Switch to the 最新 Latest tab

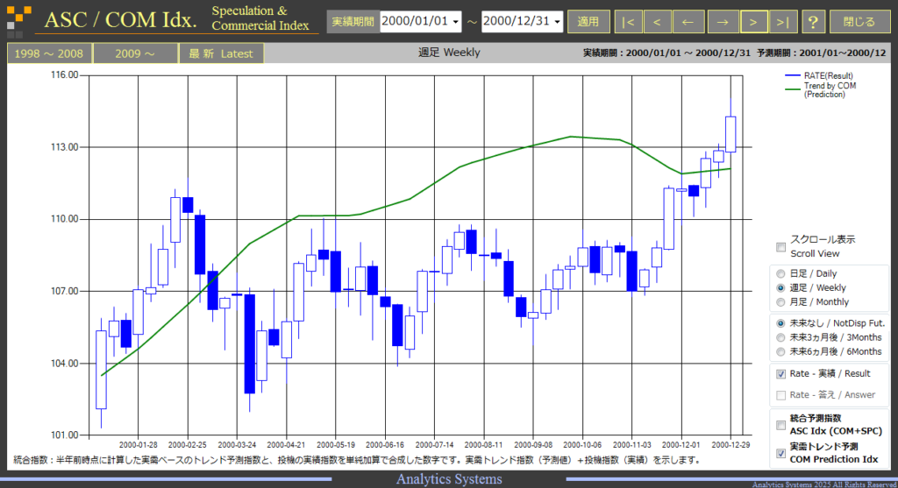point(220,53)
